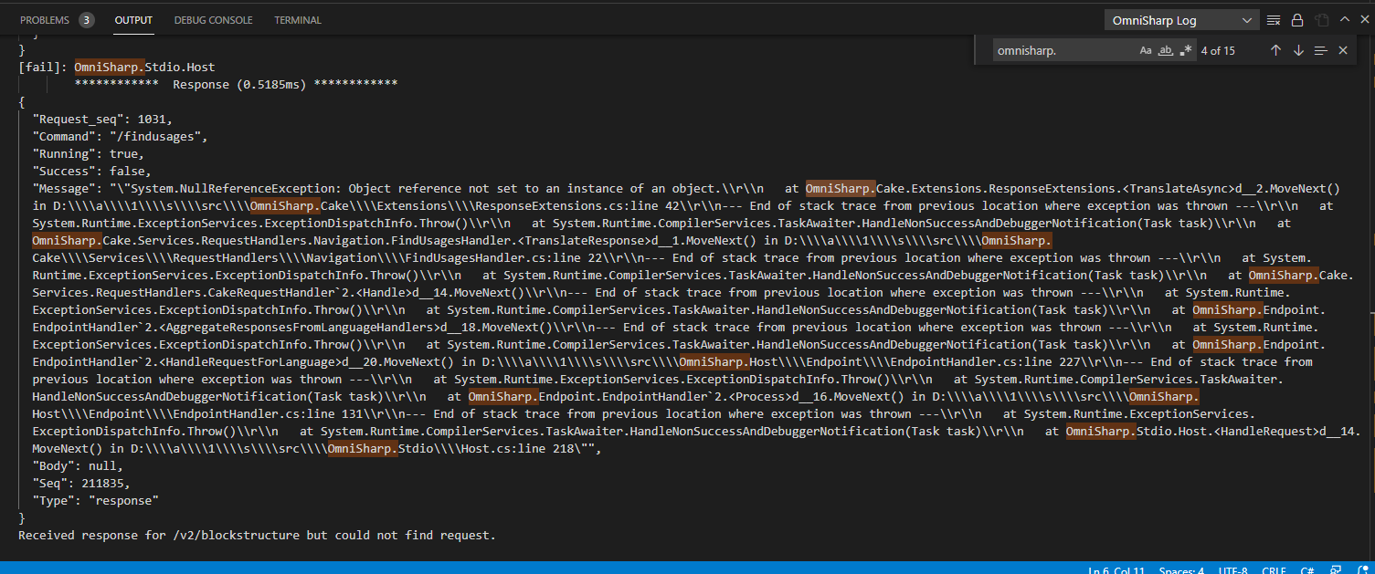1375x574 pixels.
Task: Toggle the lock auto-scrolling icon
Action: coord(1297,19)
